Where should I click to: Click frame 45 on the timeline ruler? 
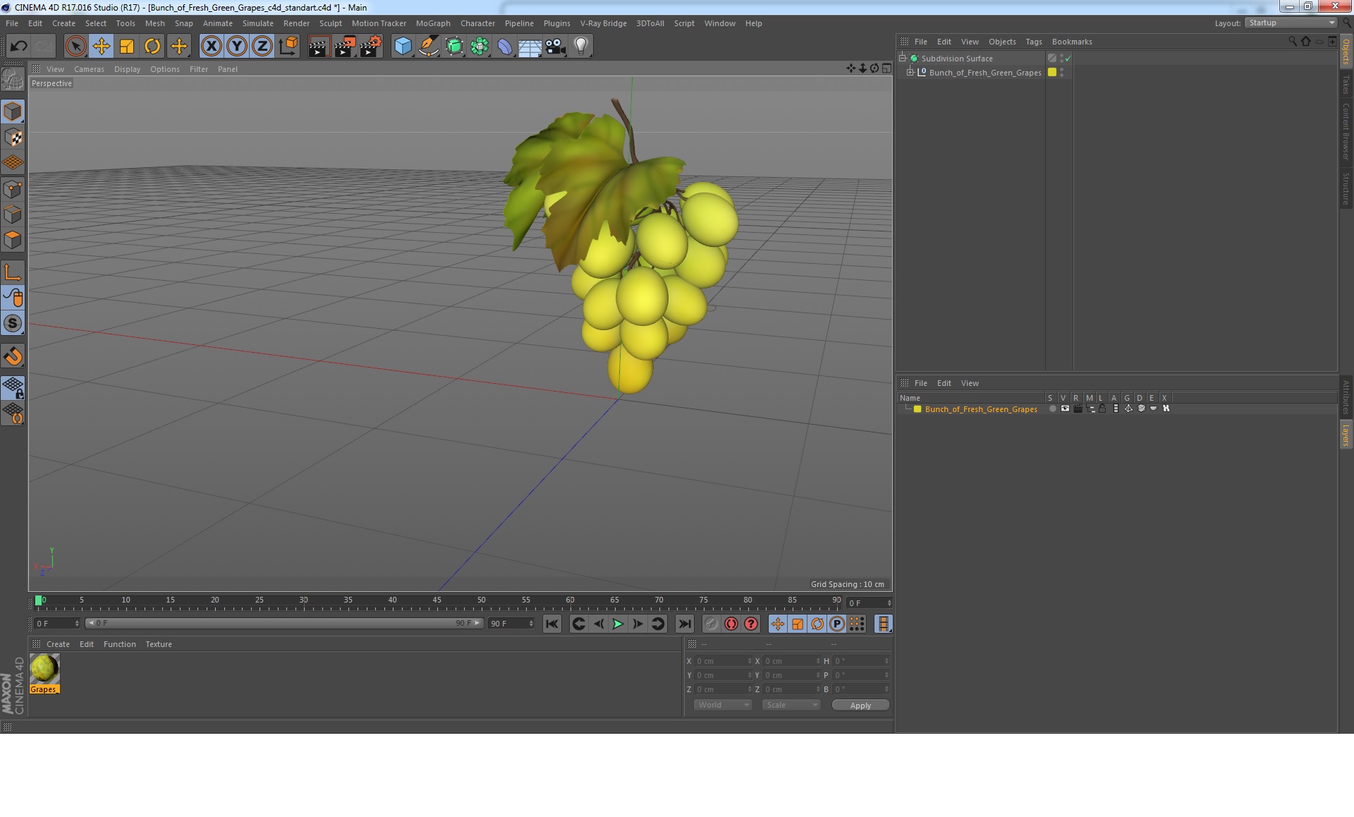tap(437, 600)
